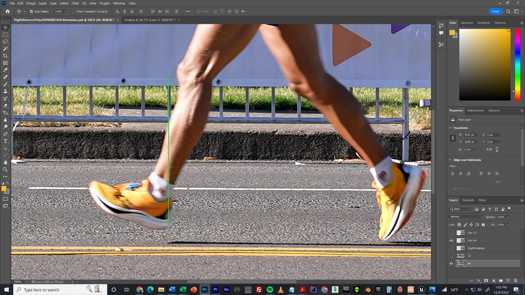
Task: Select the Move tool in the toolbox
Action: (6, 28)
